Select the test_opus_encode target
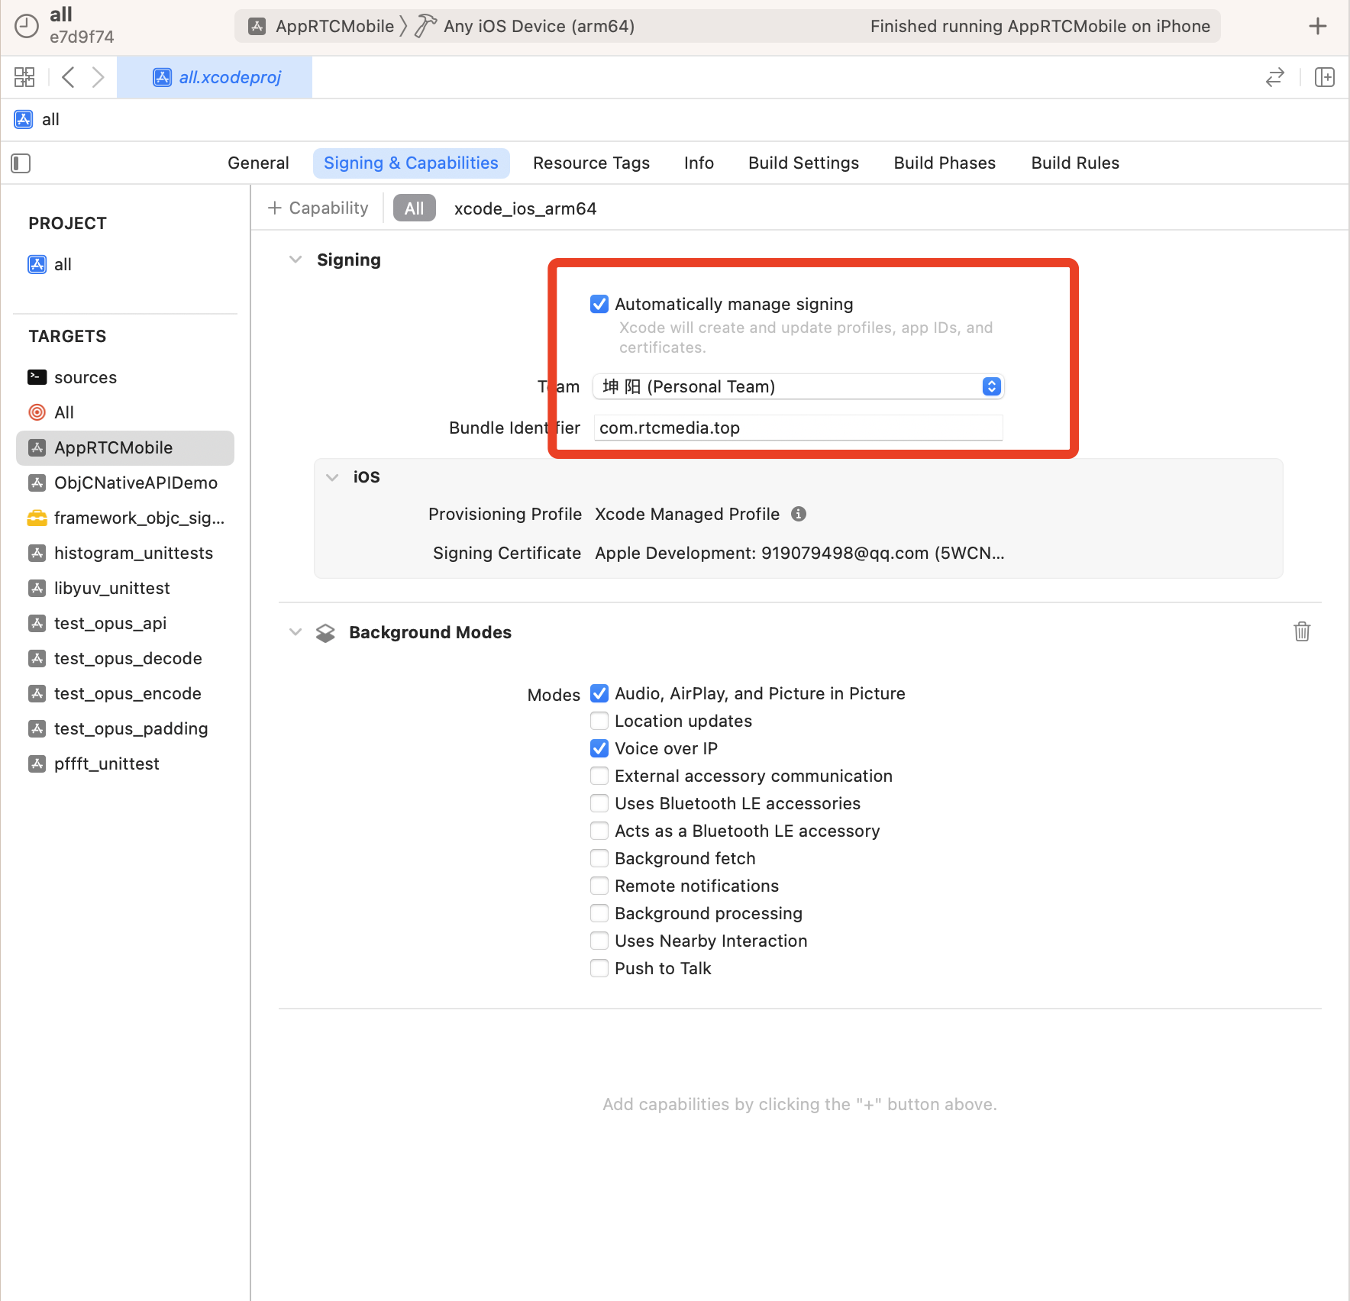 125,693
